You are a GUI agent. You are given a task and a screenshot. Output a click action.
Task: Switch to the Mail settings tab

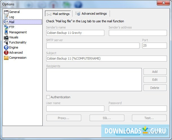click(58, 14)
